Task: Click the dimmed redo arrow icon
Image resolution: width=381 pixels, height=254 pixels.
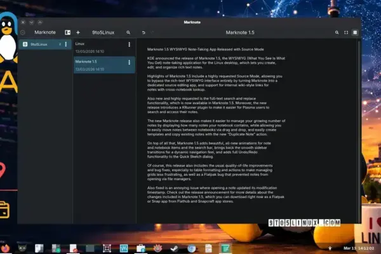Action: pyautogui.click(x=152, y=32)
